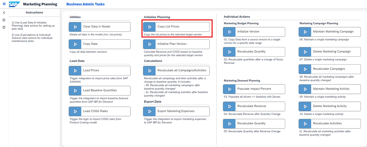367x147 pixels.
Task: Open the info icon in left sidebar
Action: 4,20
